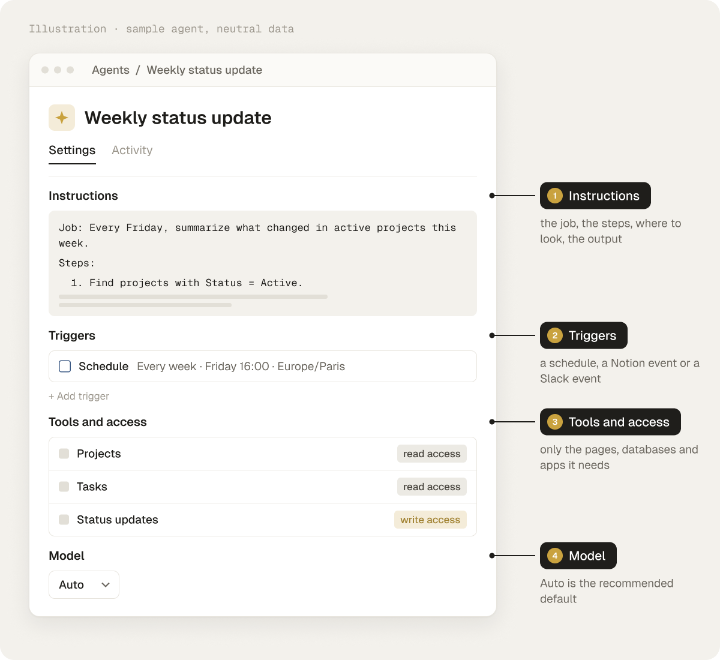Click the Tasks database icon

tap(64, 487)
